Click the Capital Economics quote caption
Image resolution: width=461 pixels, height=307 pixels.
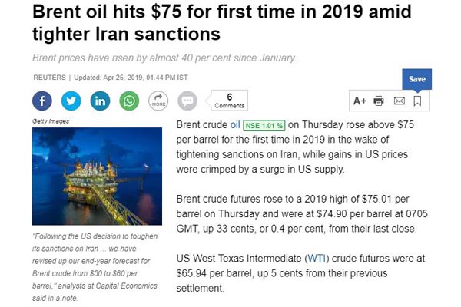click(x=95, y=267)
